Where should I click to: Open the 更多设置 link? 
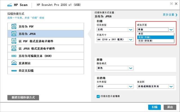(168, 15)
